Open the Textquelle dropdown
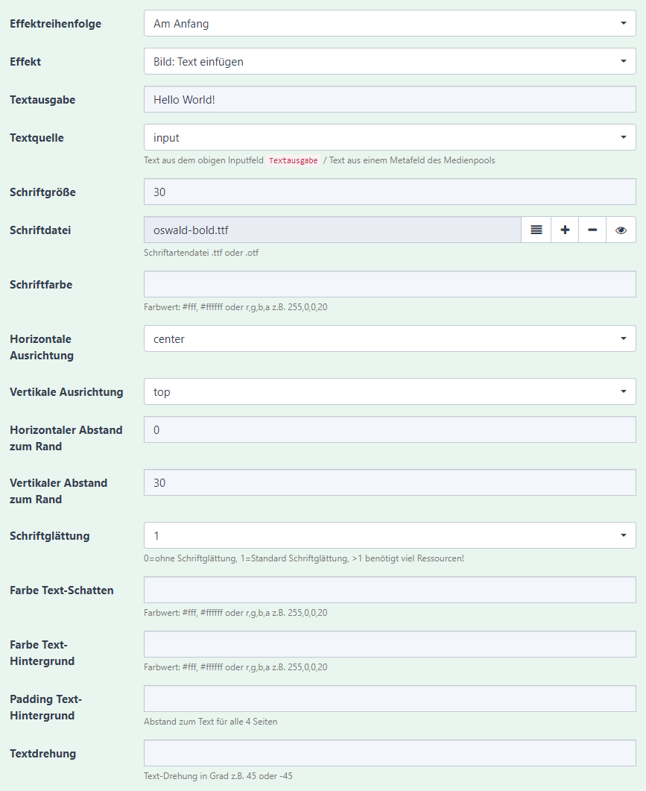Viewport: 646px width, 791px height. click(390, 137)
